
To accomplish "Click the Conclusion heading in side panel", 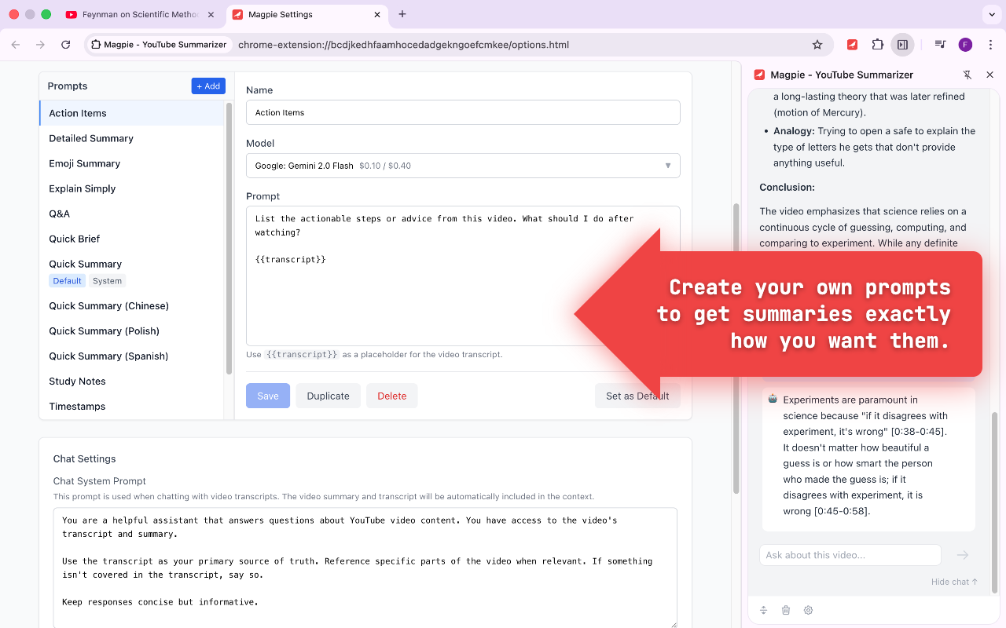I will tap(787, 187).
